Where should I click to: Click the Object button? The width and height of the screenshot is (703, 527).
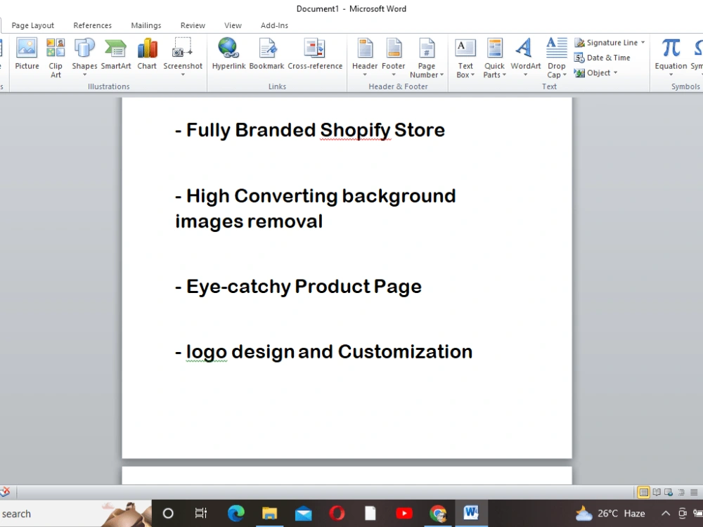tap(592, 72)
